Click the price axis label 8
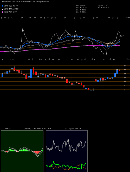 [124, 90]
